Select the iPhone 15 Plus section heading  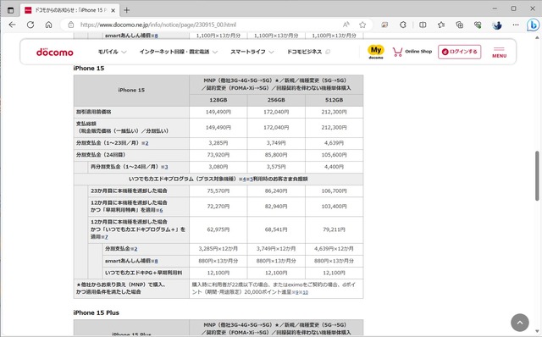(x=96, y=312)
